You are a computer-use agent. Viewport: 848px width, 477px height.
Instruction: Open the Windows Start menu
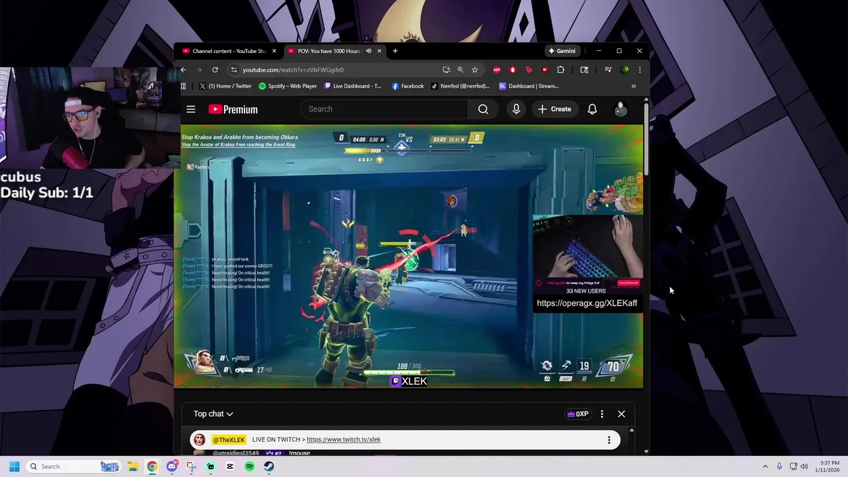[15, 466]
